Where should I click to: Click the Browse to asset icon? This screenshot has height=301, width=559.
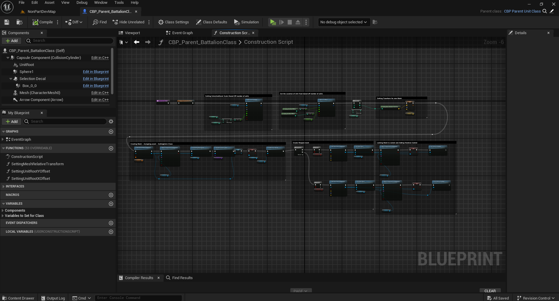tap(20, 22)
